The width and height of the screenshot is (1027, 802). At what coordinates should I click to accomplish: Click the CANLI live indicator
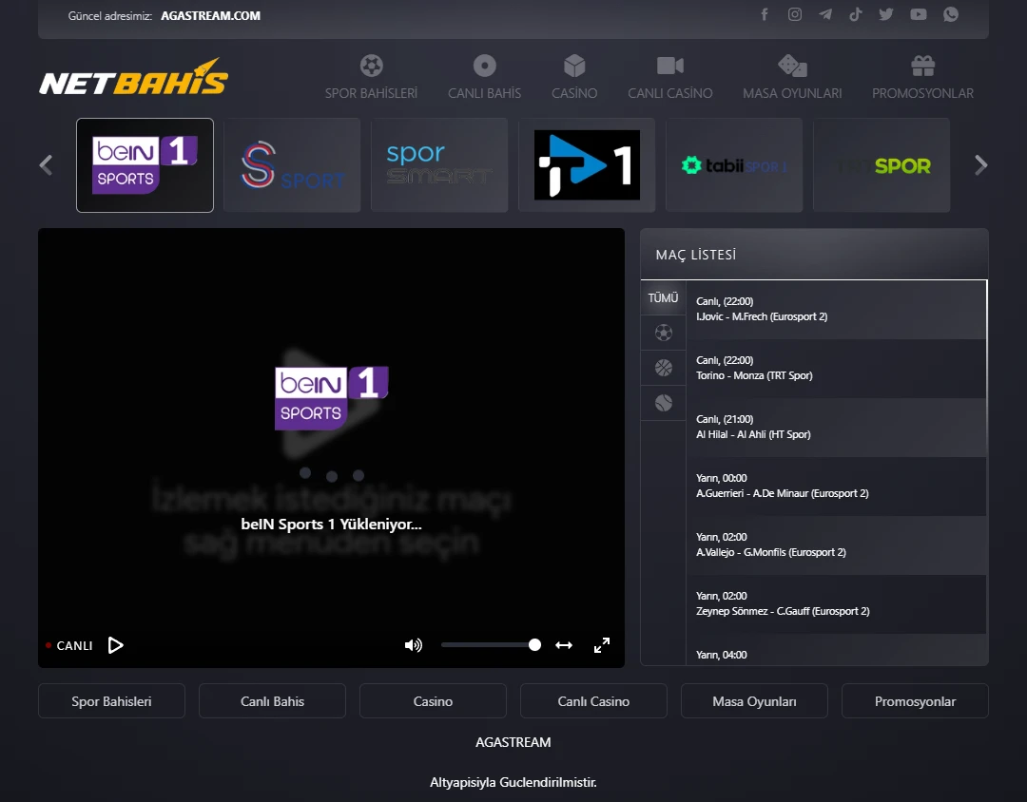click(x=69, y=645)
